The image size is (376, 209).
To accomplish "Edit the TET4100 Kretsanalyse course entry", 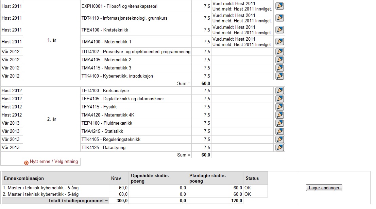I will (279, 90).
